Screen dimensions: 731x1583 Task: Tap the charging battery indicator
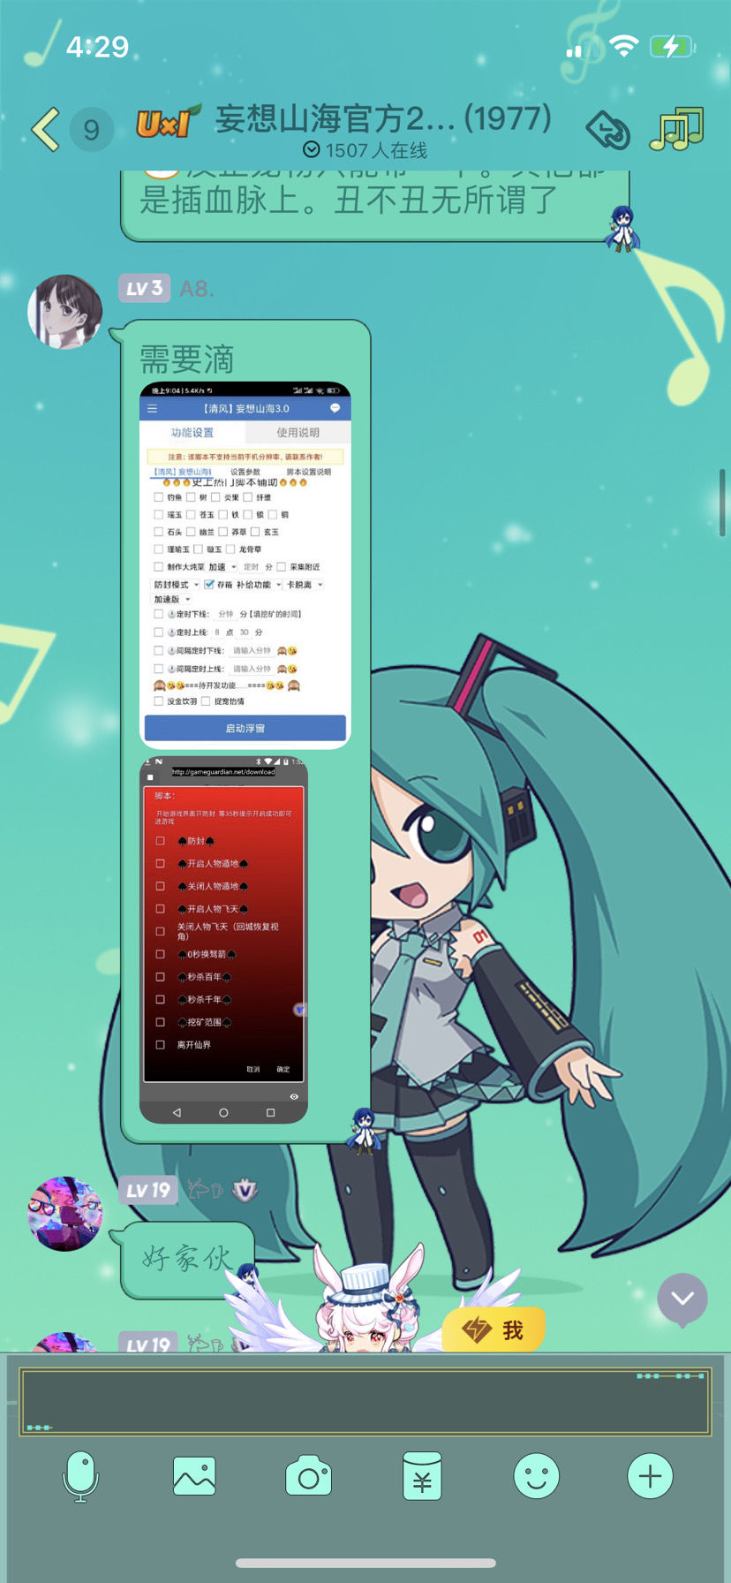click(x=673, y=46)
